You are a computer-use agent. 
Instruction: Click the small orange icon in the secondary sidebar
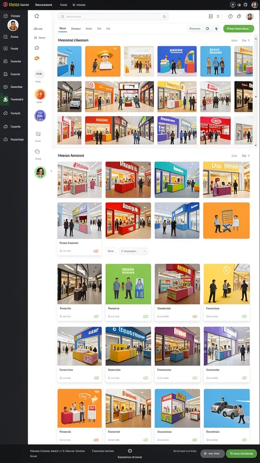37,58
